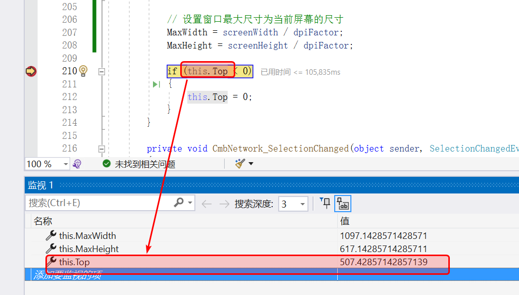Open the code cleanup dropdown arrow
Viewport: 519px width, 295px height.
click(251, 164)
